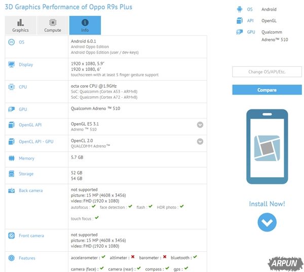The width and height of the screenshot is (304, 272).
Task: Click the HDR photo green checkmark
Action: point(181,207)
